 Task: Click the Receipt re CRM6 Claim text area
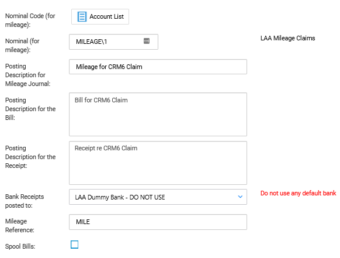tap(158, 163)
